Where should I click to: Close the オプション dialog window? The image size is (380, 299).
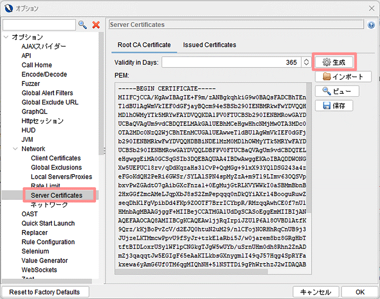372,8
